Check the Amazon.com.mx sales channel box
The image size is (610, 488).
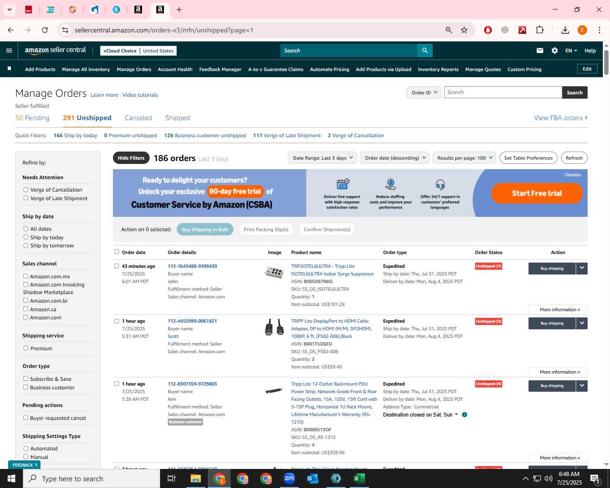pos(26,276)
